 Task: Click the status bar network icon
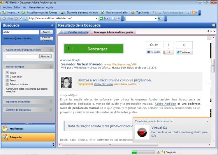pos(158,152)
